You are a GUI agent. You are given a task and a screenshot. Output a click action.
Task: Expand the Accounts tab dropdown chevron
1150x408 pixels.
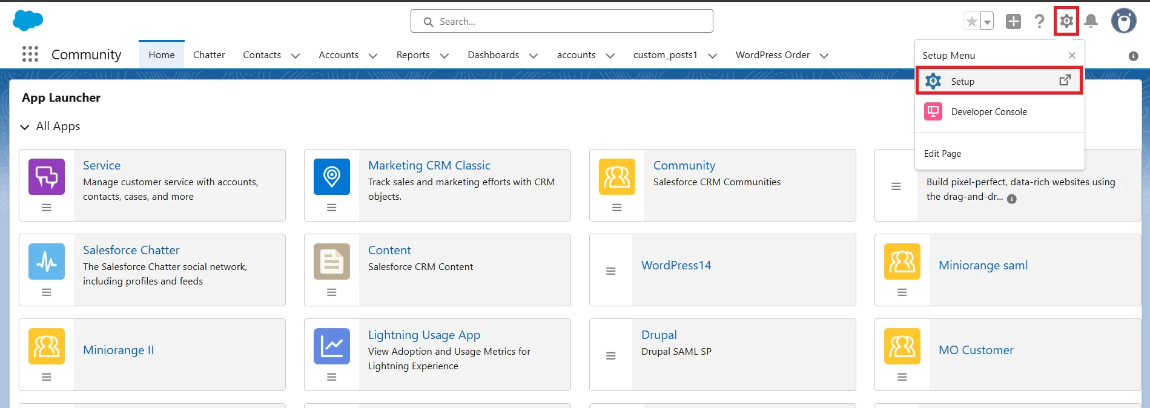coord(373,56)
